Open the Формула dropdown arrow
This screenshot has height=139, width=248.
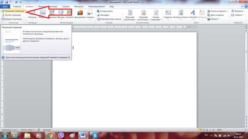pos(244,11)
